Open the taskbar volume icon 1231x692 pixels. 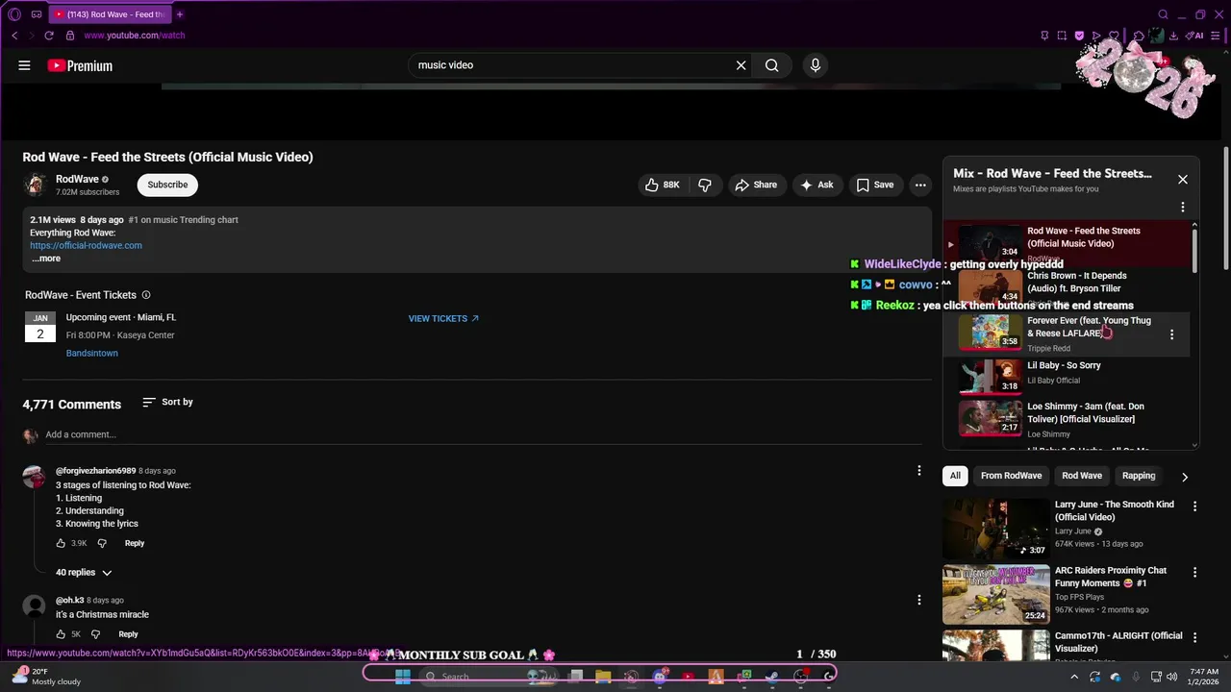point(1171,677)
